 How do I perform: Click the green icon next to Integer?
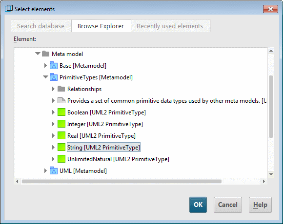coord(61,124)
